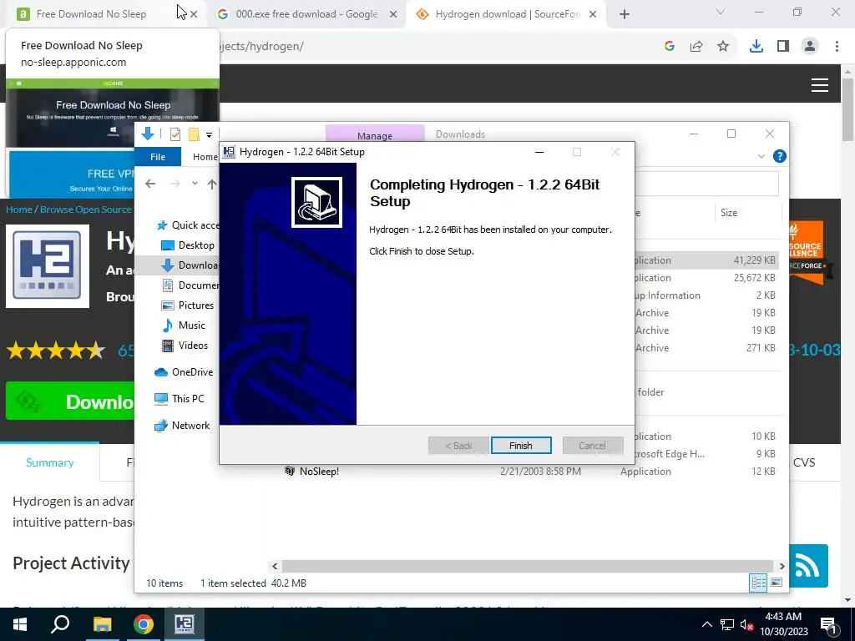Switch Explorer to details view icon
This screenshot has height=641, width=855.
[758, 583]
